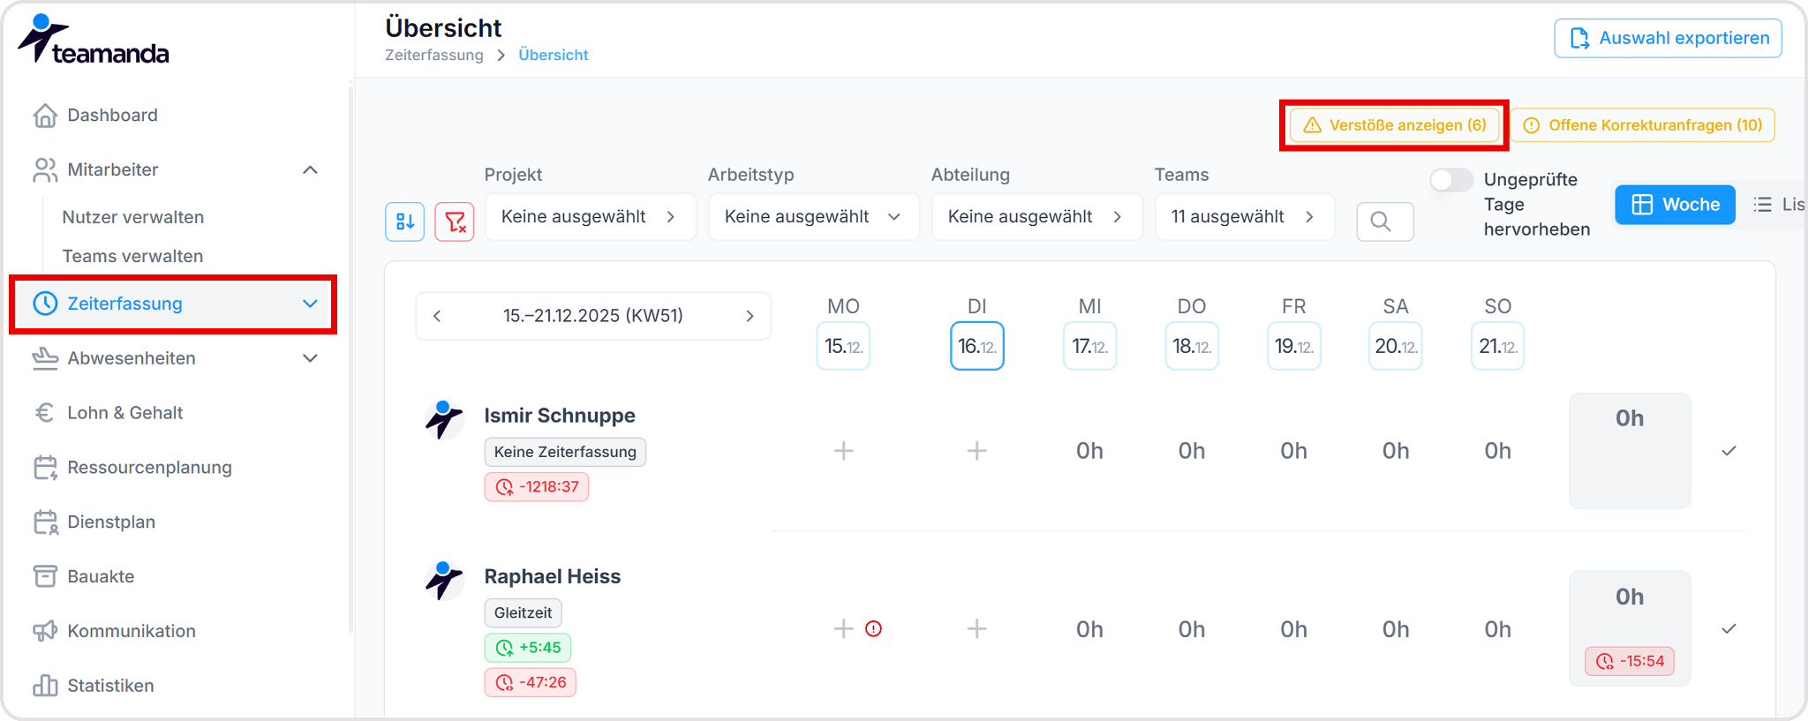
Task: Select Tuesday 16.12. day box
Action: coord(977,346)
